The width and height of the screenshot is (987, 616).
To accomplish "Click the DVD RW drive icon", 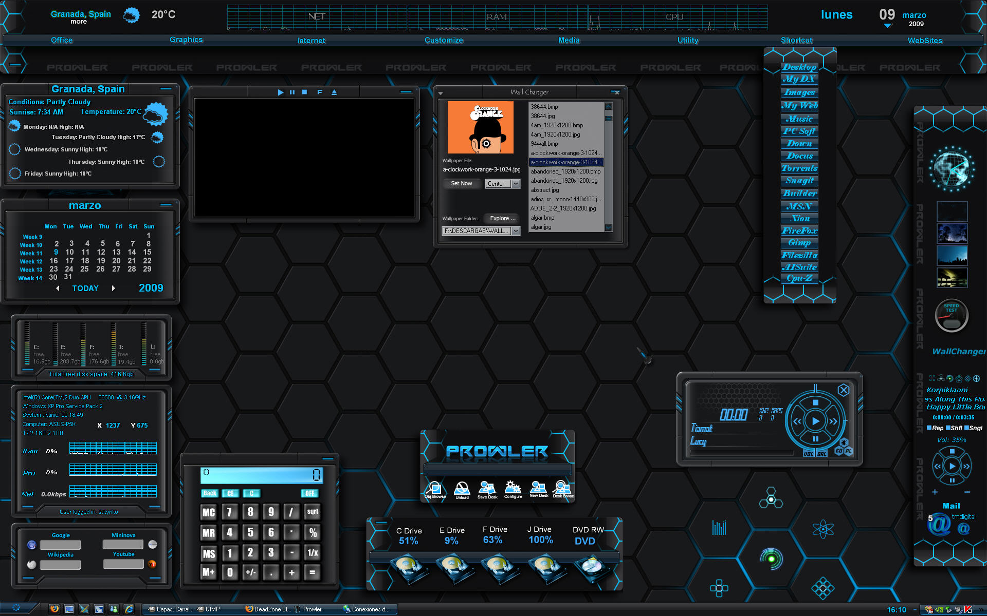I will click(591, 569).
